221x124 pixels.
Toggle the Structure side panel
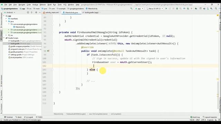click(1, 108)
